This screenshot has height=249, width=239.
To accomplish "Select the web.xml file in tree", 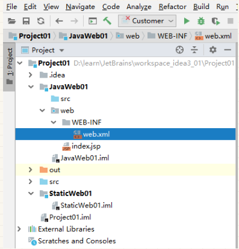I will point(125,134).
